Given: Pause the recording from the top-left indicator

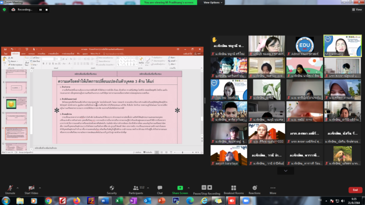Looking at the screenshot, I should 40,9.
